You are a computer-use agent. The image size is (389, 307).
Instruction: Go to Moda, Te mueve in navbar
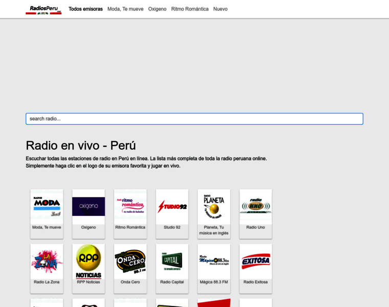click(x=125, y=9)
